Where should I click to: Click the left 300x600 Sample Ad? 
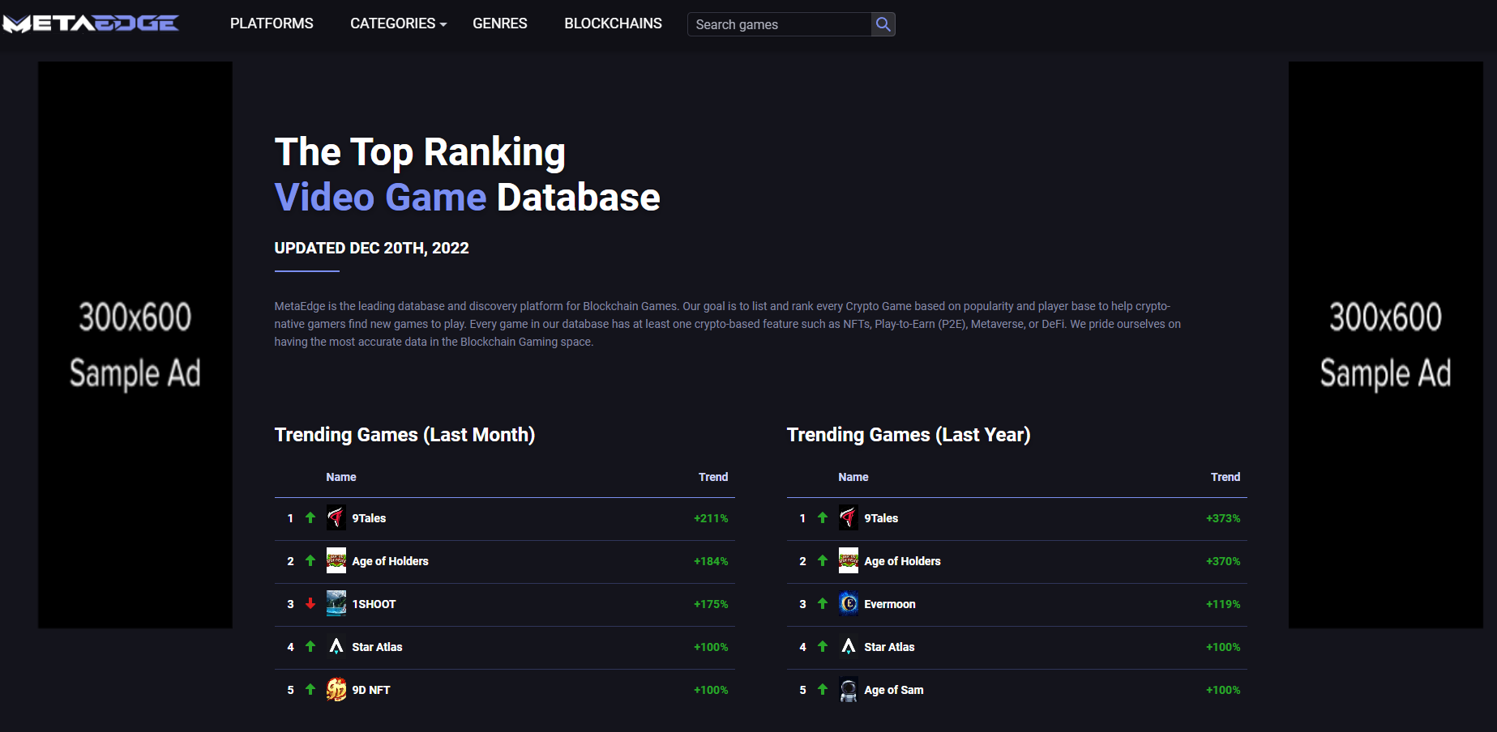click(x=135, y=345)
